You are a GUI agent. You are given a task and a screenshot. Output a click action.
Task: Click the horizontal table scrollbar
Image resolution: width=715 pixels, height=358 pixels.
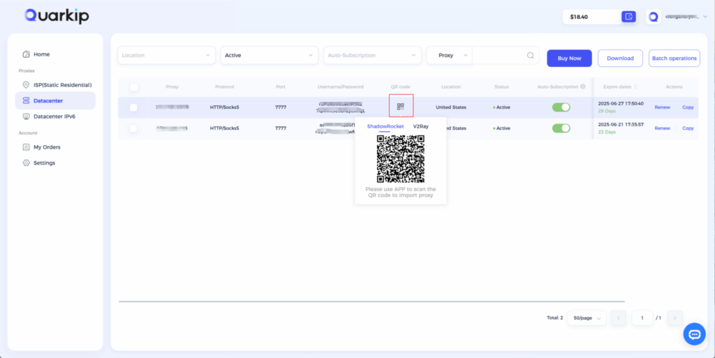[371, 301]
